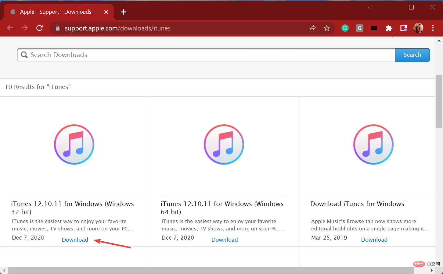Click the horizontal scrollbar thumb
Image resolution: width=443 pixels, height=274 pixels.
[211, 271]
